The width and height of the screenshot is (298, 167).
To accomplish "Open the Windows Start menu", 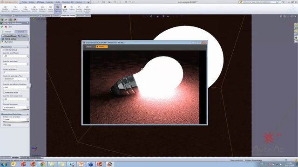I will tap(4, 164).
